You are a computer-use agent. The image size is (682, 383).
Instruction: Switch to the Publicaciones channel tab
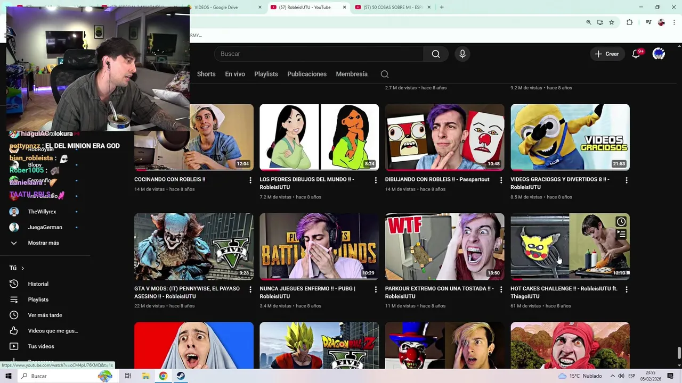307,74
